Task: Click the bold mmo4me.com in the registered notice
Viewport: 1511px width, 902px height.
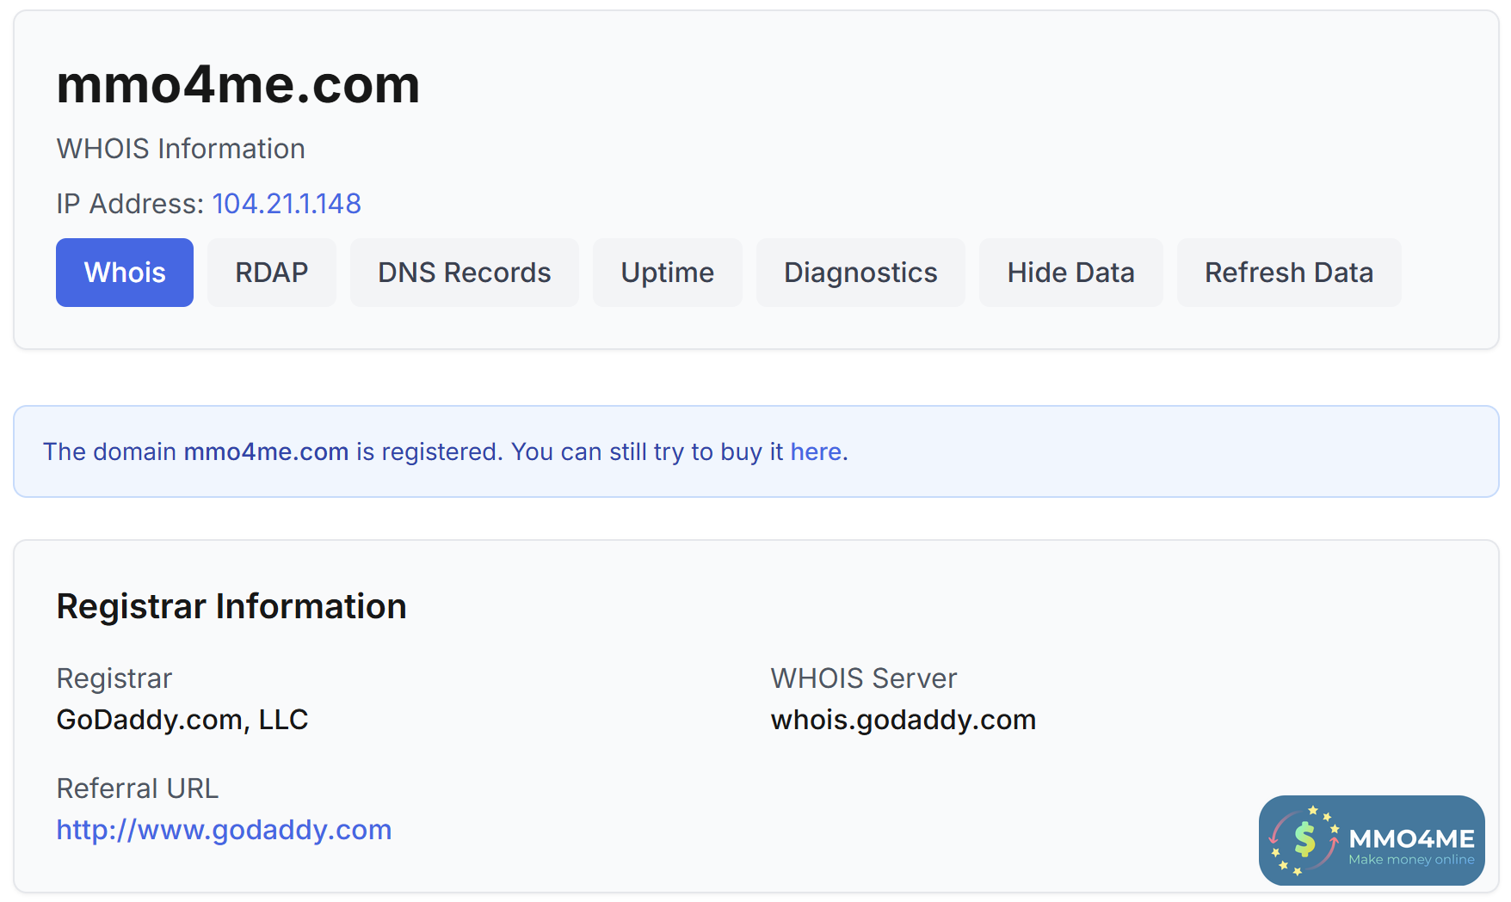Action: coord(266,451)
